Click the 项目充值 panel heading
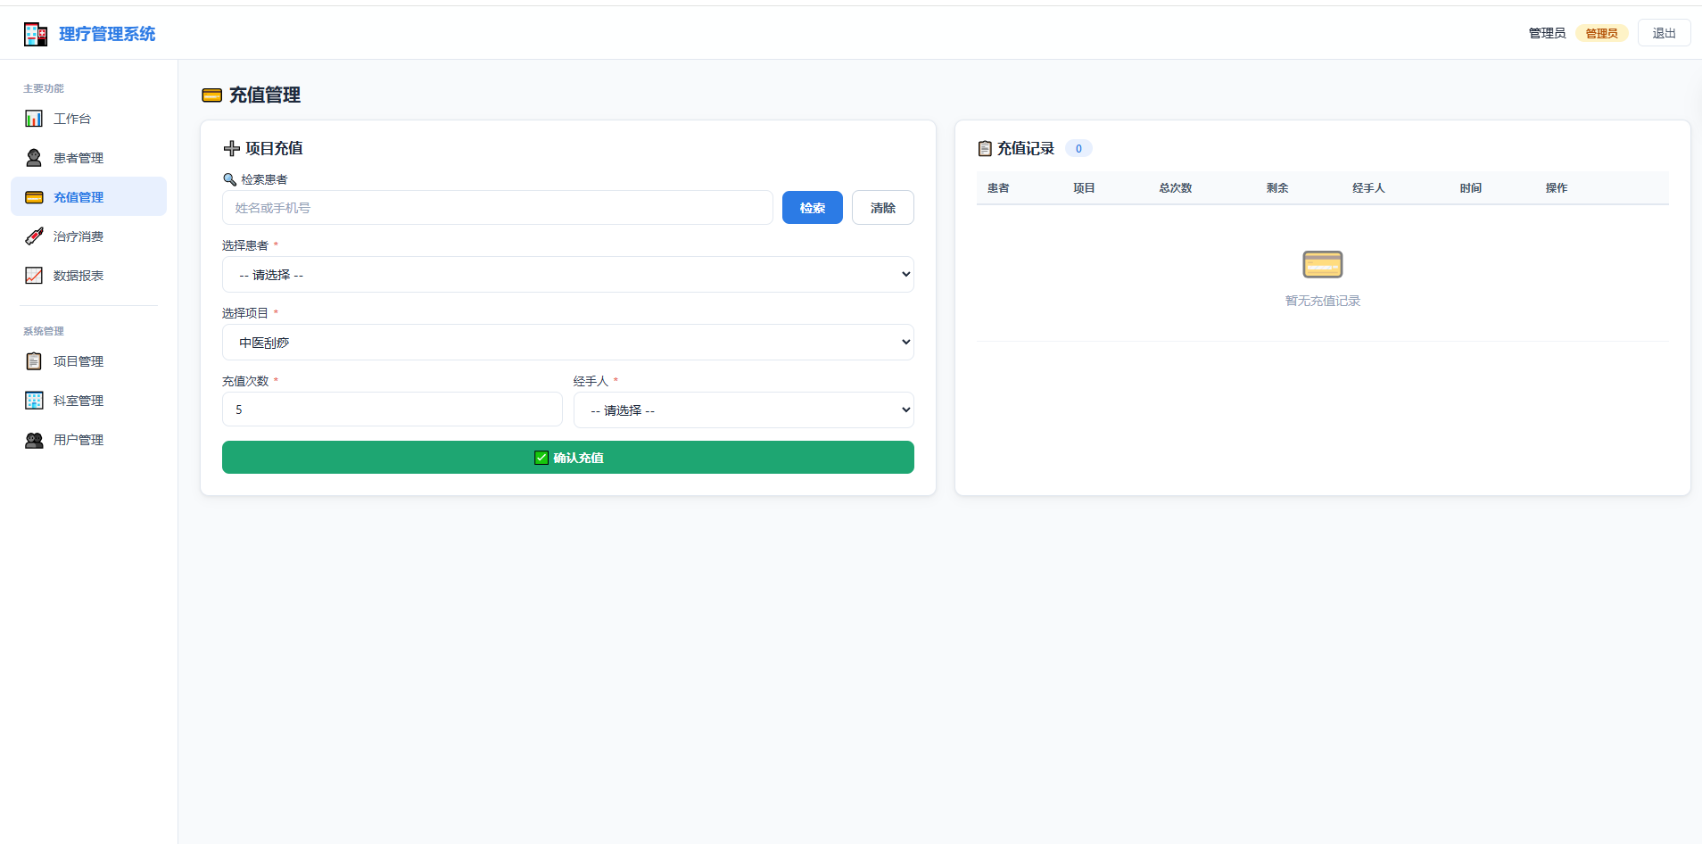The height and width of the screenshot is (844, 1702). [274, 148]
